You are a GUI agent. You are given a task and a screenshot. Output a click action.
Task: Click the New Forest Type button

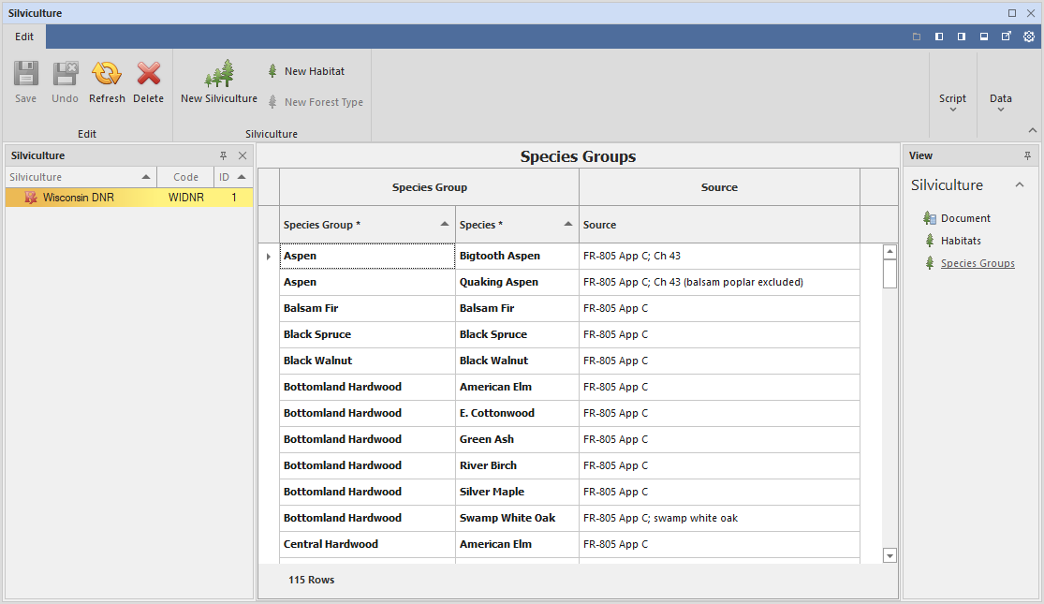pyautogui.click(x=316, y=102)
